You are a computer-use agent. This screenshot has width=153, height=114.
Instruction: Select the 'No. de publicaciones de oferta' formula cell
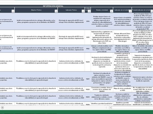pyautogui.click(x=142, y=89)
